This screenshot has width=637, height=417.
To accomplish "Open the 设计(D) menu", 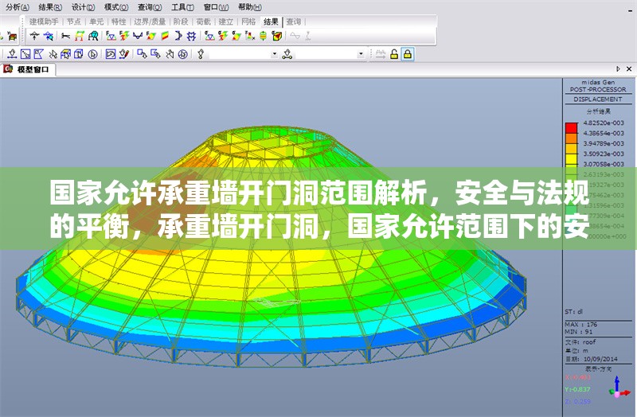I will pyautogui.click(x=84, y=7).
